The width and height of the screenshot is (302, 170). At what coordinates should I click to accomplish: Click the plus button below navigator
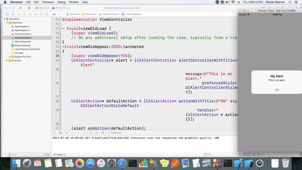(x=5, y=155)
